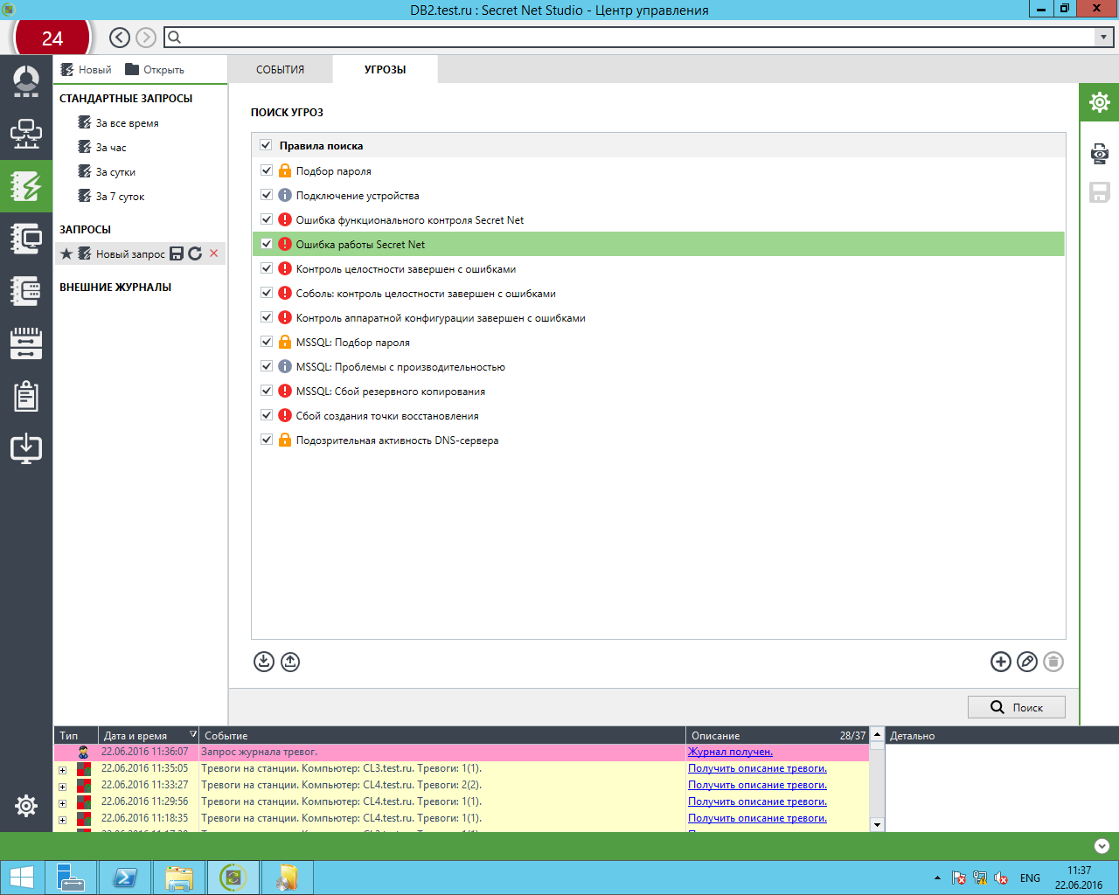Toggle the 'MSSQL: Подбор пароля' checkbox
This screenshot has width=1119, height=895.
pos(267,342)
